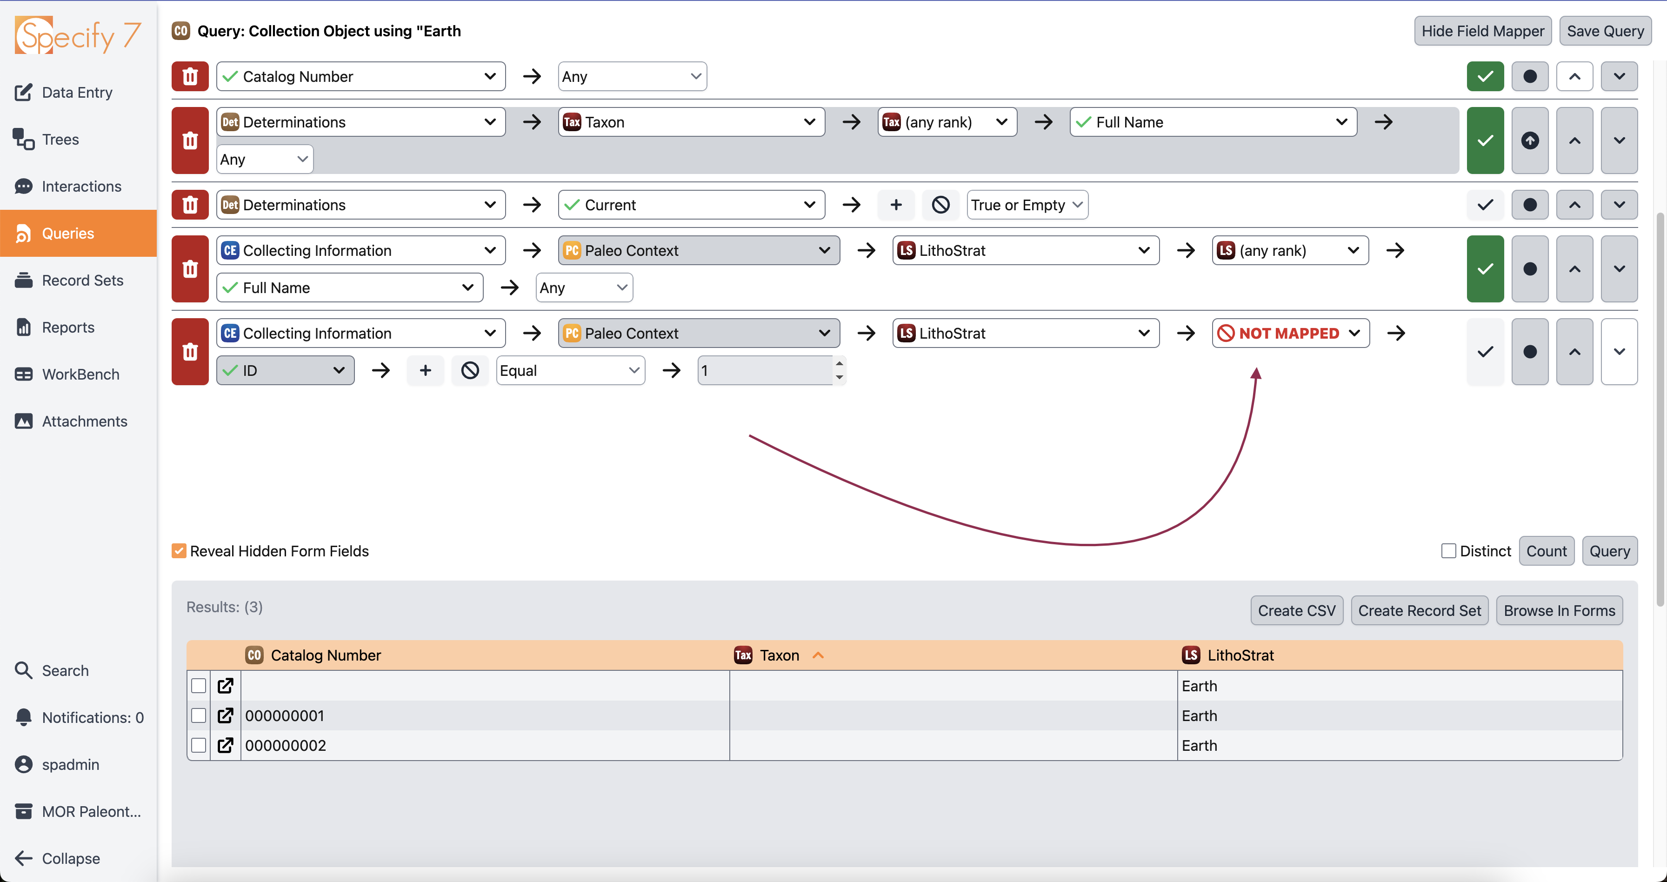The image size is (1667, 882).
Task: Delete the NOT MAPPED LithoStrat query line
Action: pos(190,351)
